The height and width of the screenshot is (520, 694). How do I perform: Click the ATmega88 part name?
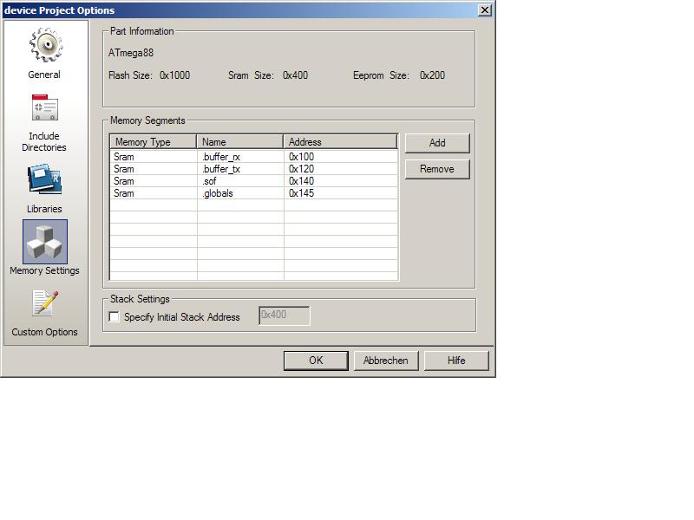[131, 53]
